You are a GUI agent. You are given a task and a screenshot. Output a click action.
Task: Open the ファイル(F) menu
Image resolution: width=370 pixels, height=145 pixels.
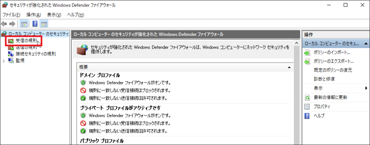point(11,15)
